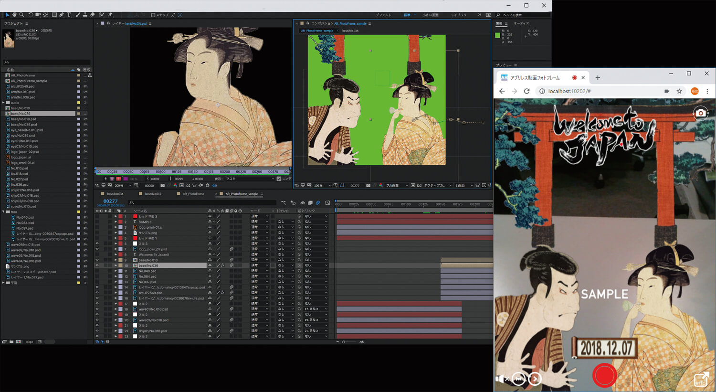Click the red record button in AR frame

click(604, 375)
